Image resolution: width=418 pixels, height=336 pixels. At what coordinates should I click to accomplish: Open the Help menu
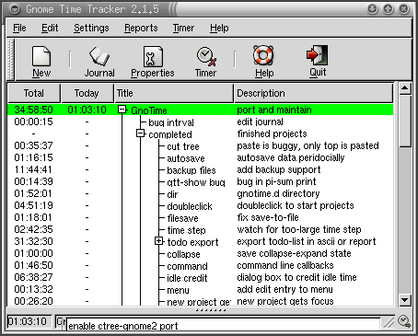pos(219,28)
